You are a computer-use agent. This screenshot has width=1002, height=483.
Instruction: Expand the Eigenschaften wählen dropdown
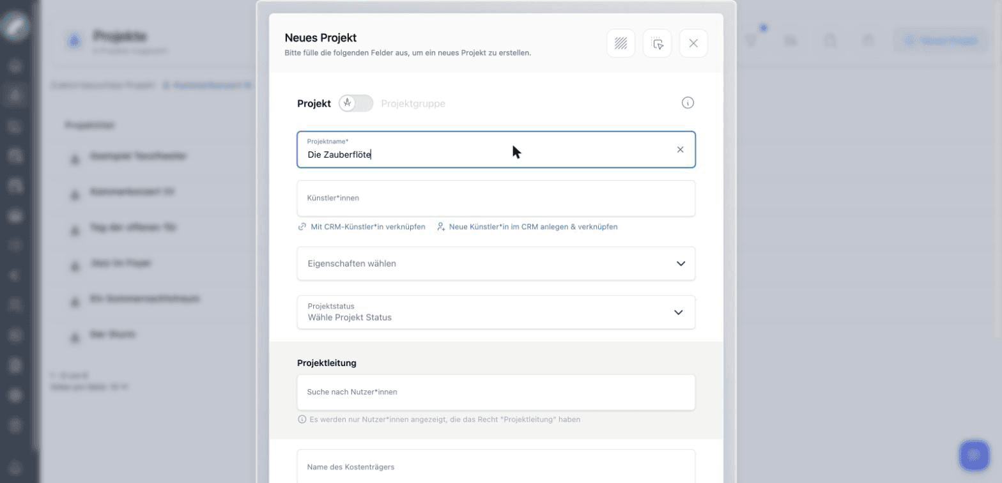coord(496,263)
